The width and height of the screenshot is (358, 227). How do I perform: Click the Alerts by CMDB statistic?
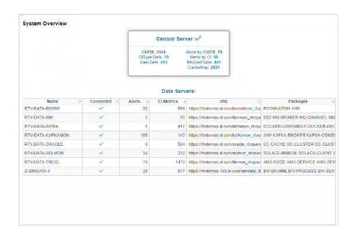204,52
